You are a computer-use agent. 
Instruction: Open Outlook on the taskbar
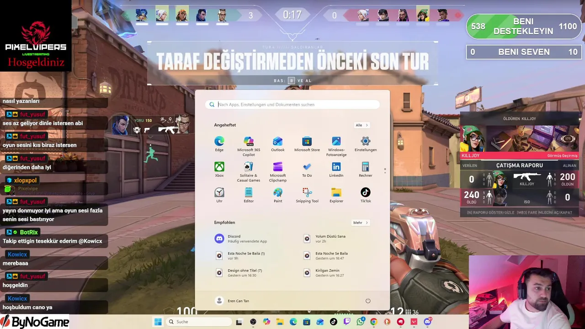click(x=320, y=322)
